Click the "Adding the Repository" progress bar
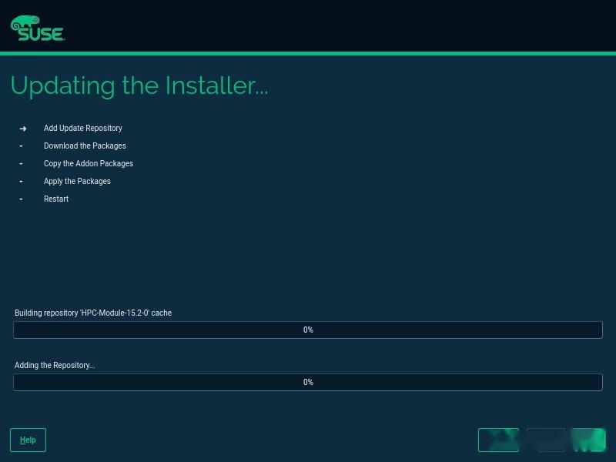Viewport: 616px width, 462px height. pyautogui.click(x=308, y=382)
